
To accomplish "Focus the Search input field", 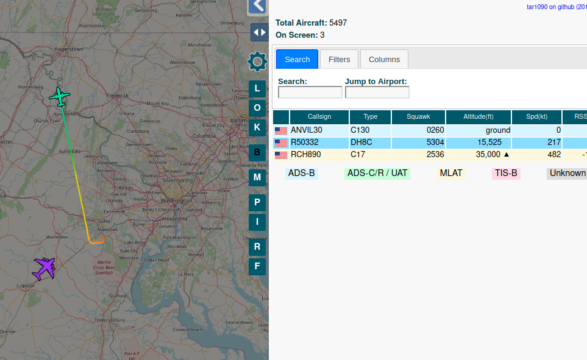I will 310,93.
